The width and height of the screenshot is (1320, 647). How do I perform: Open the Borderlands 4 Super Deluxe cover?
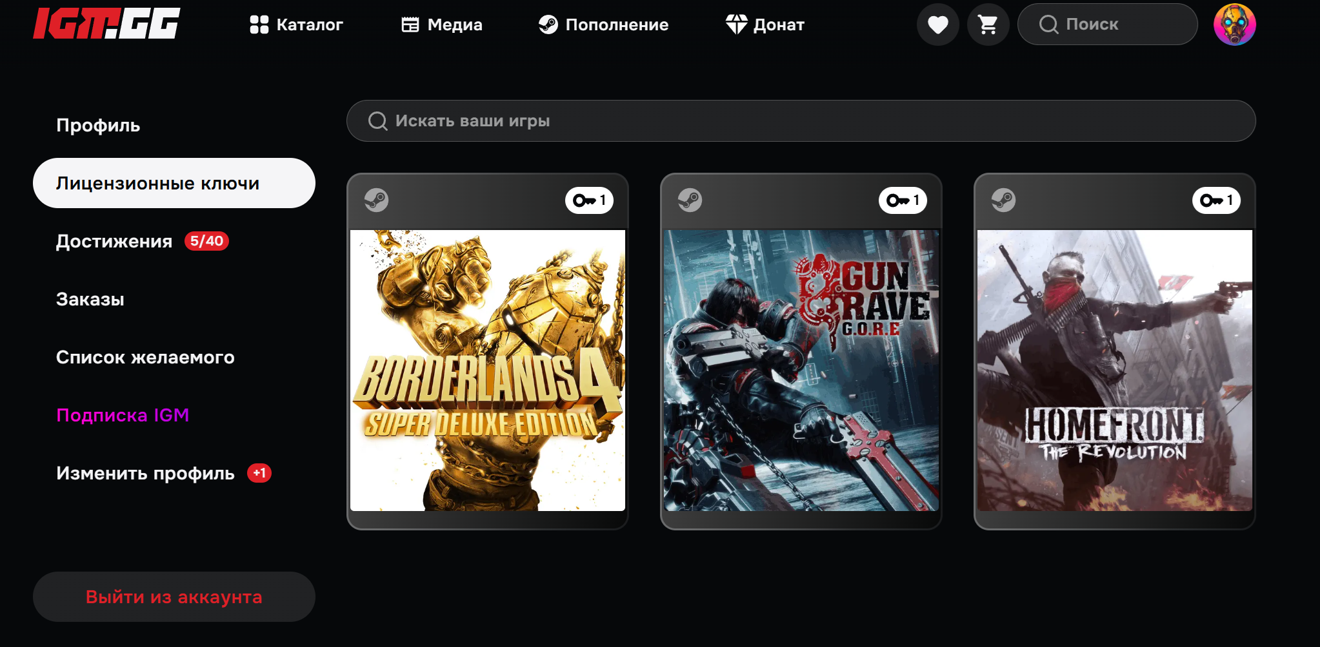[x=488, y=371]
